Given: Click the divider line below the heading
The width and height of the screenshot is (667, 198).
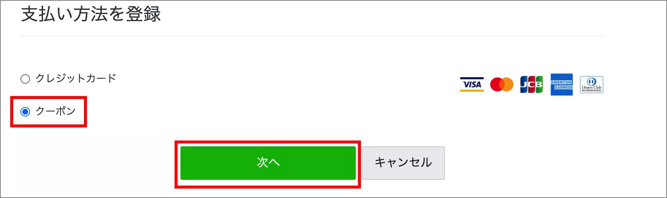Looking at the screenshot, I should pos(313,36).
